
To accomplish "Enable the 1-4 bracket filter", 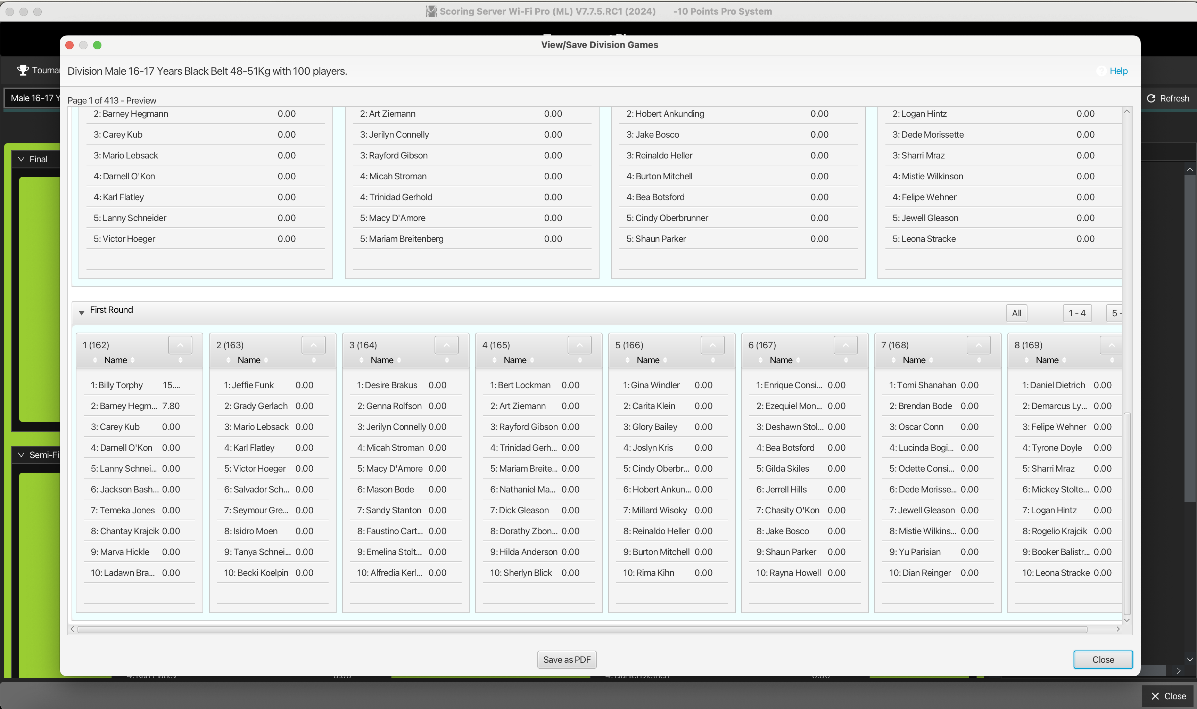I will click(x=1077, y=313).
